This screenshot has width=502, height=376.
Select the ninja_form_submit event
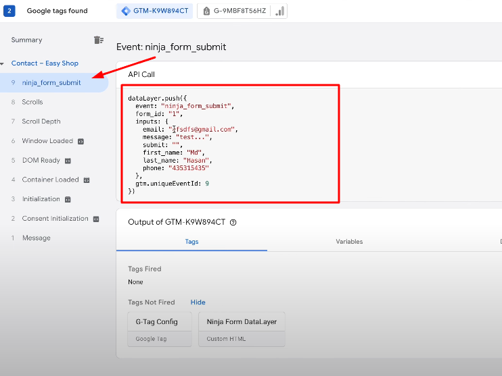click(x=54, y=83)
